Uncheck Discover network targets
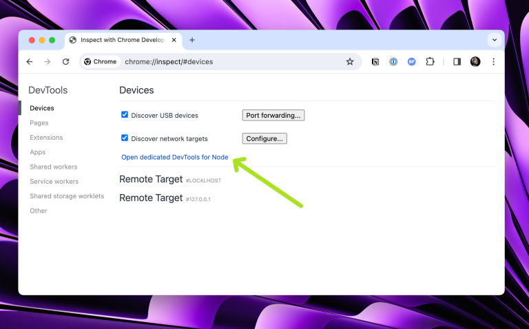529x329 pixels. (x=125, y=138)
